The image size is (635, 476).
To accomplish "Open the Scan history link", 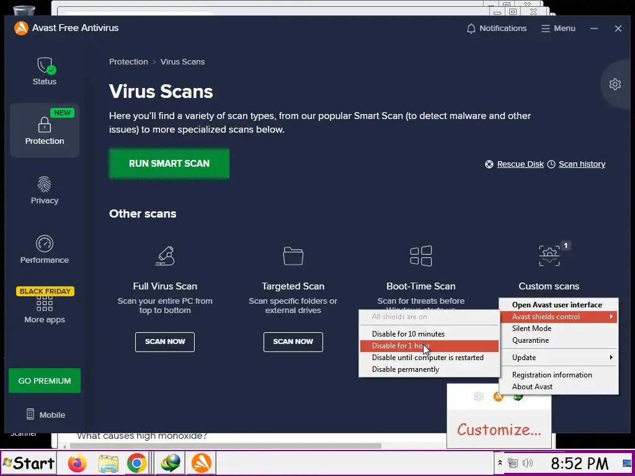I will pyautogui.click(x=582, y=164).
